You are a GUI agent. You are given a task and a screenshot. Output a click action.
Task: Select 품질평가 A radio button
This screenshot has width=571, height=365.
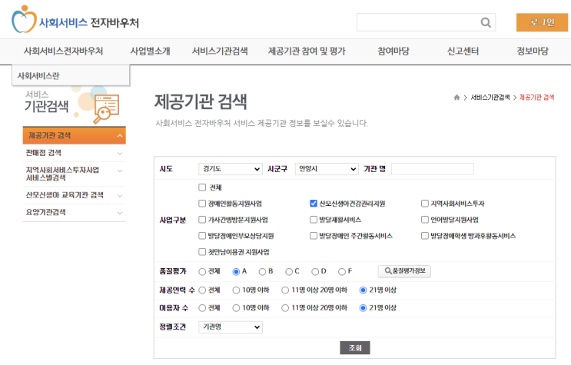236,272
